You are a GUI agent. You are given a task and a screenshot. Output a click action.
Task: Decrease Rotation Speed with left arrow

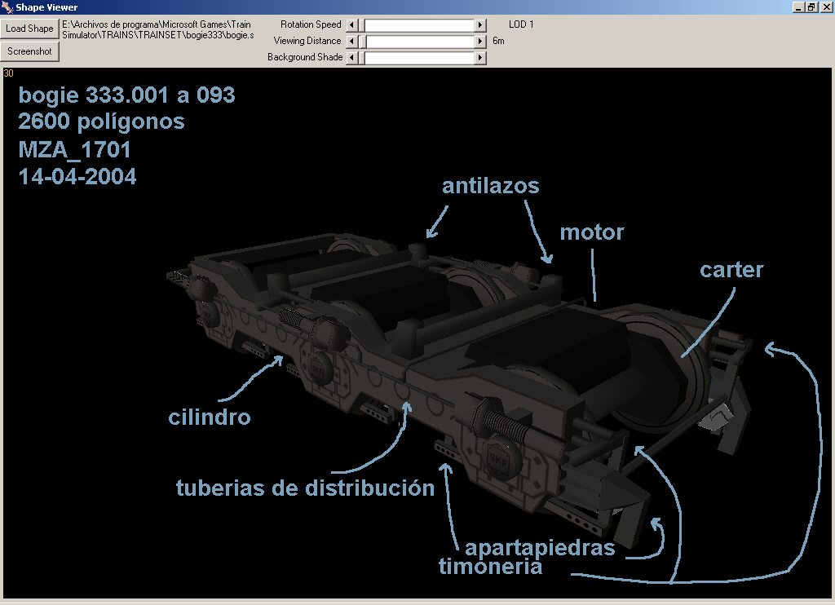[351, 25]
